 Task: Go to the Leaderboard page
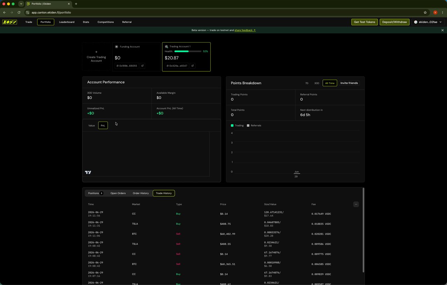(67, 22)
